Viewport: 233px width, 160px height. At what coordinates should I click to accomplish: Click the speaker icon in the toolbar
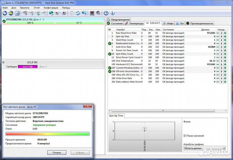[98, 13]
